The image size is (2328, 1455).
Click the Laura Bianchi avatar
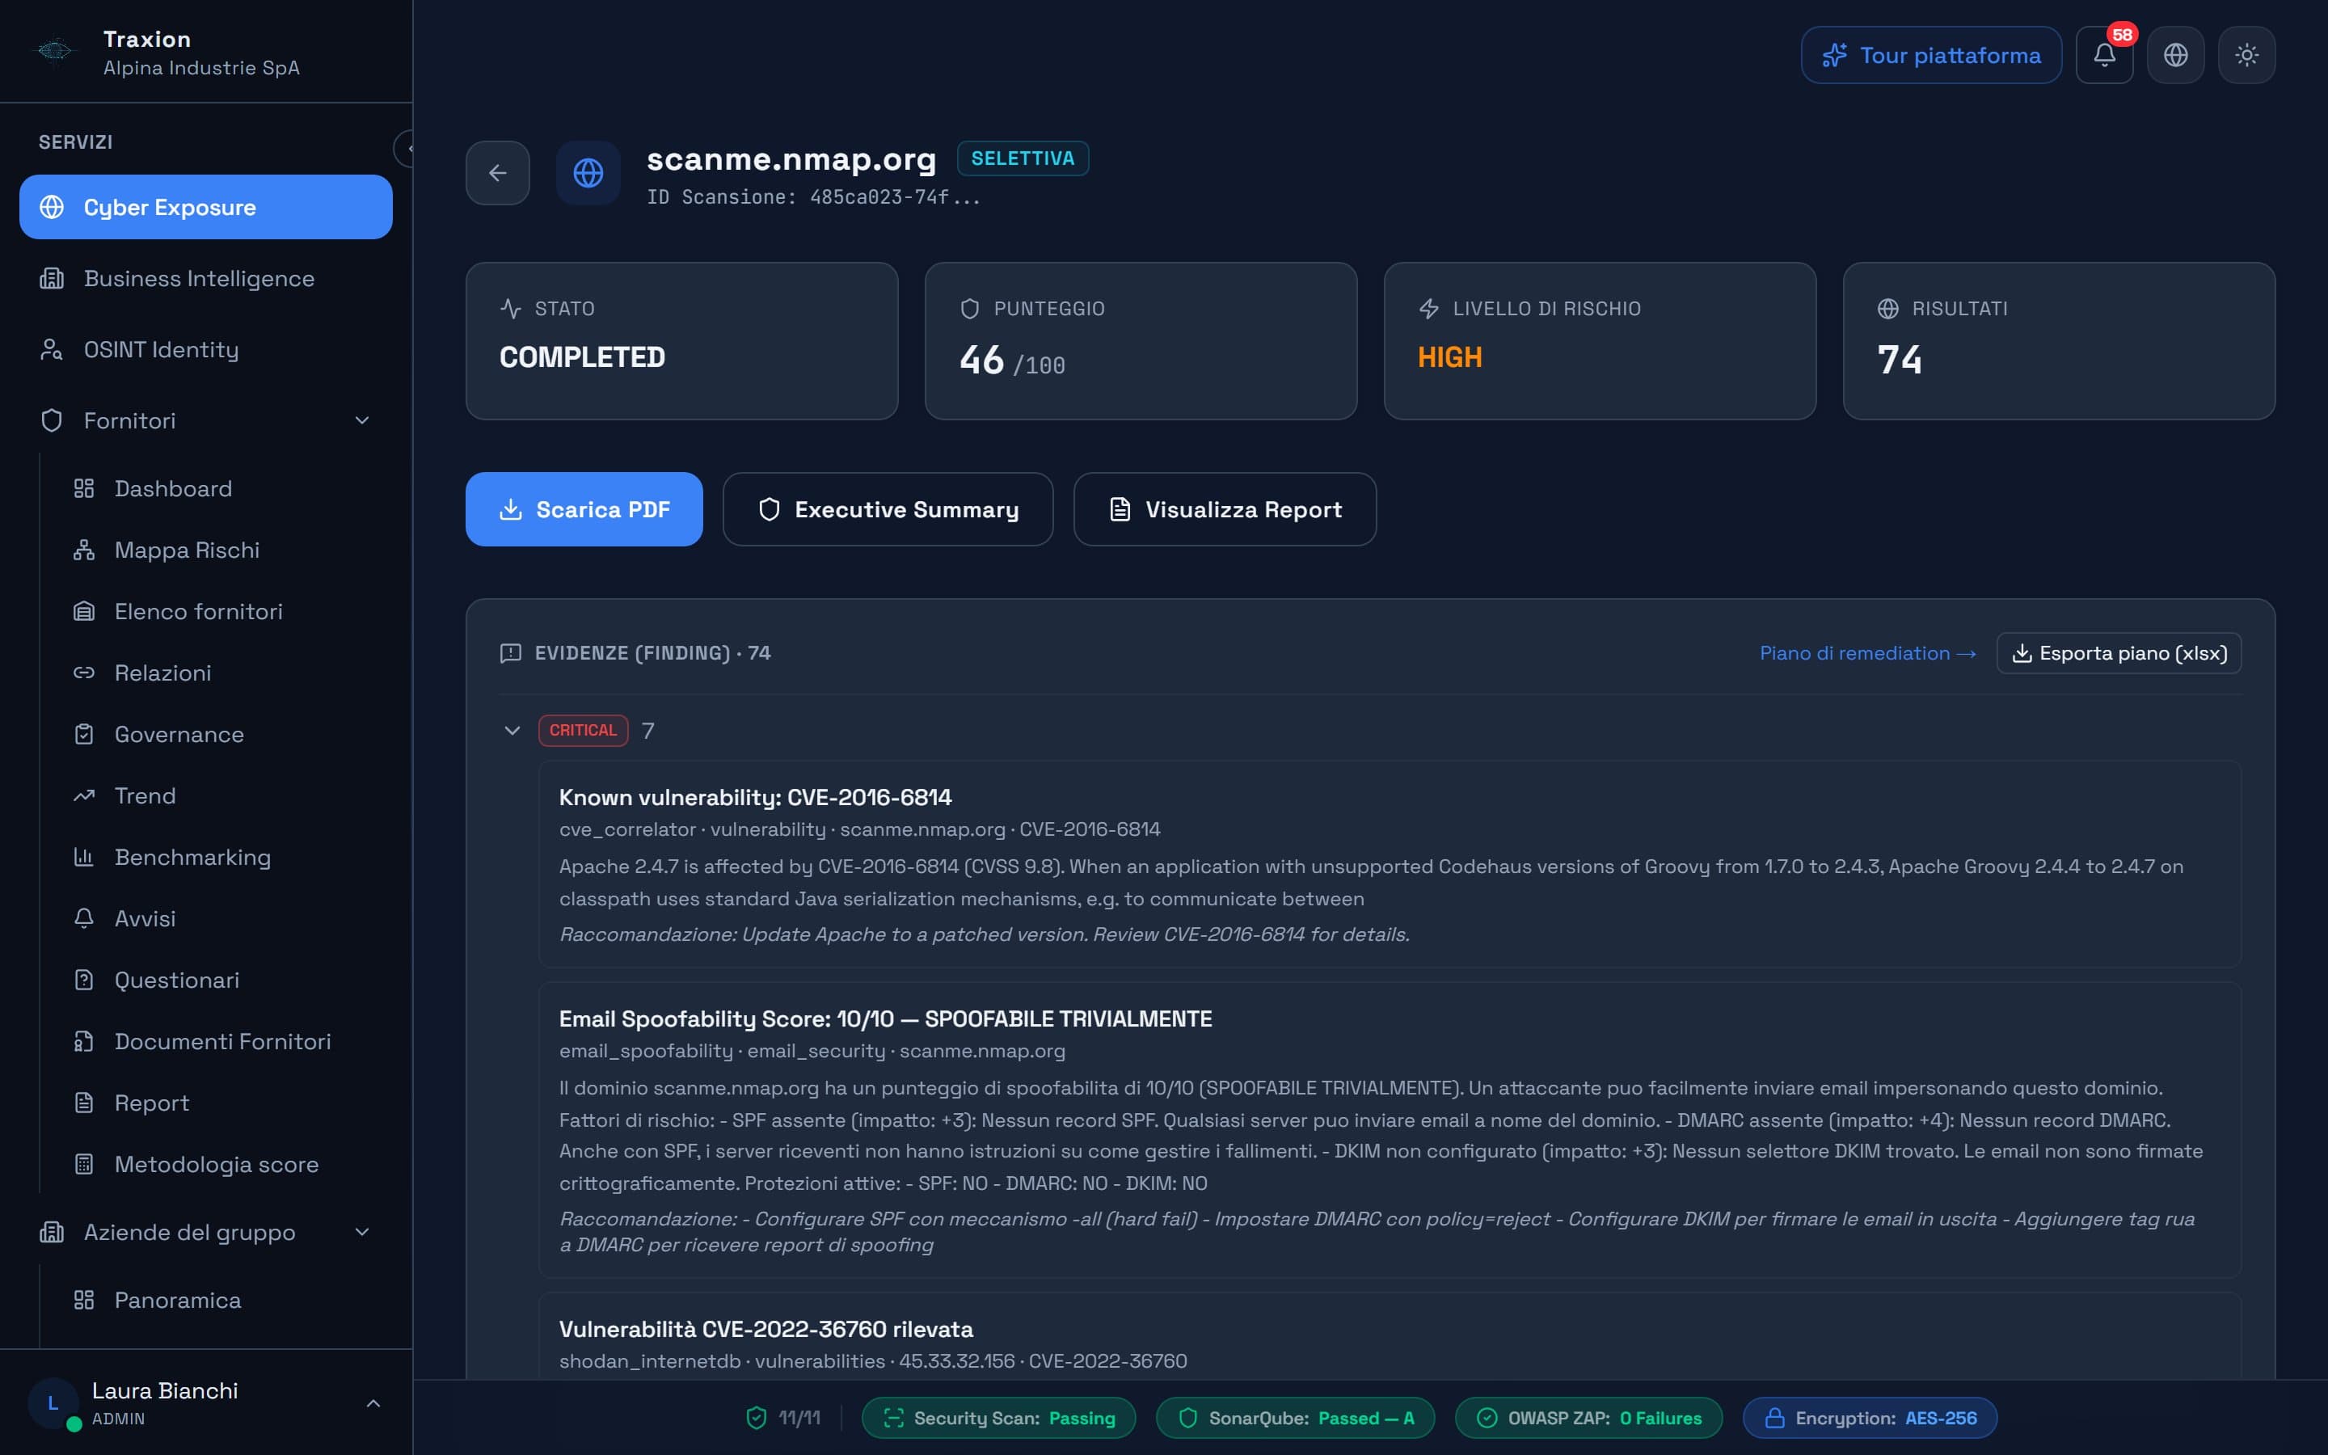[53, 1404]
